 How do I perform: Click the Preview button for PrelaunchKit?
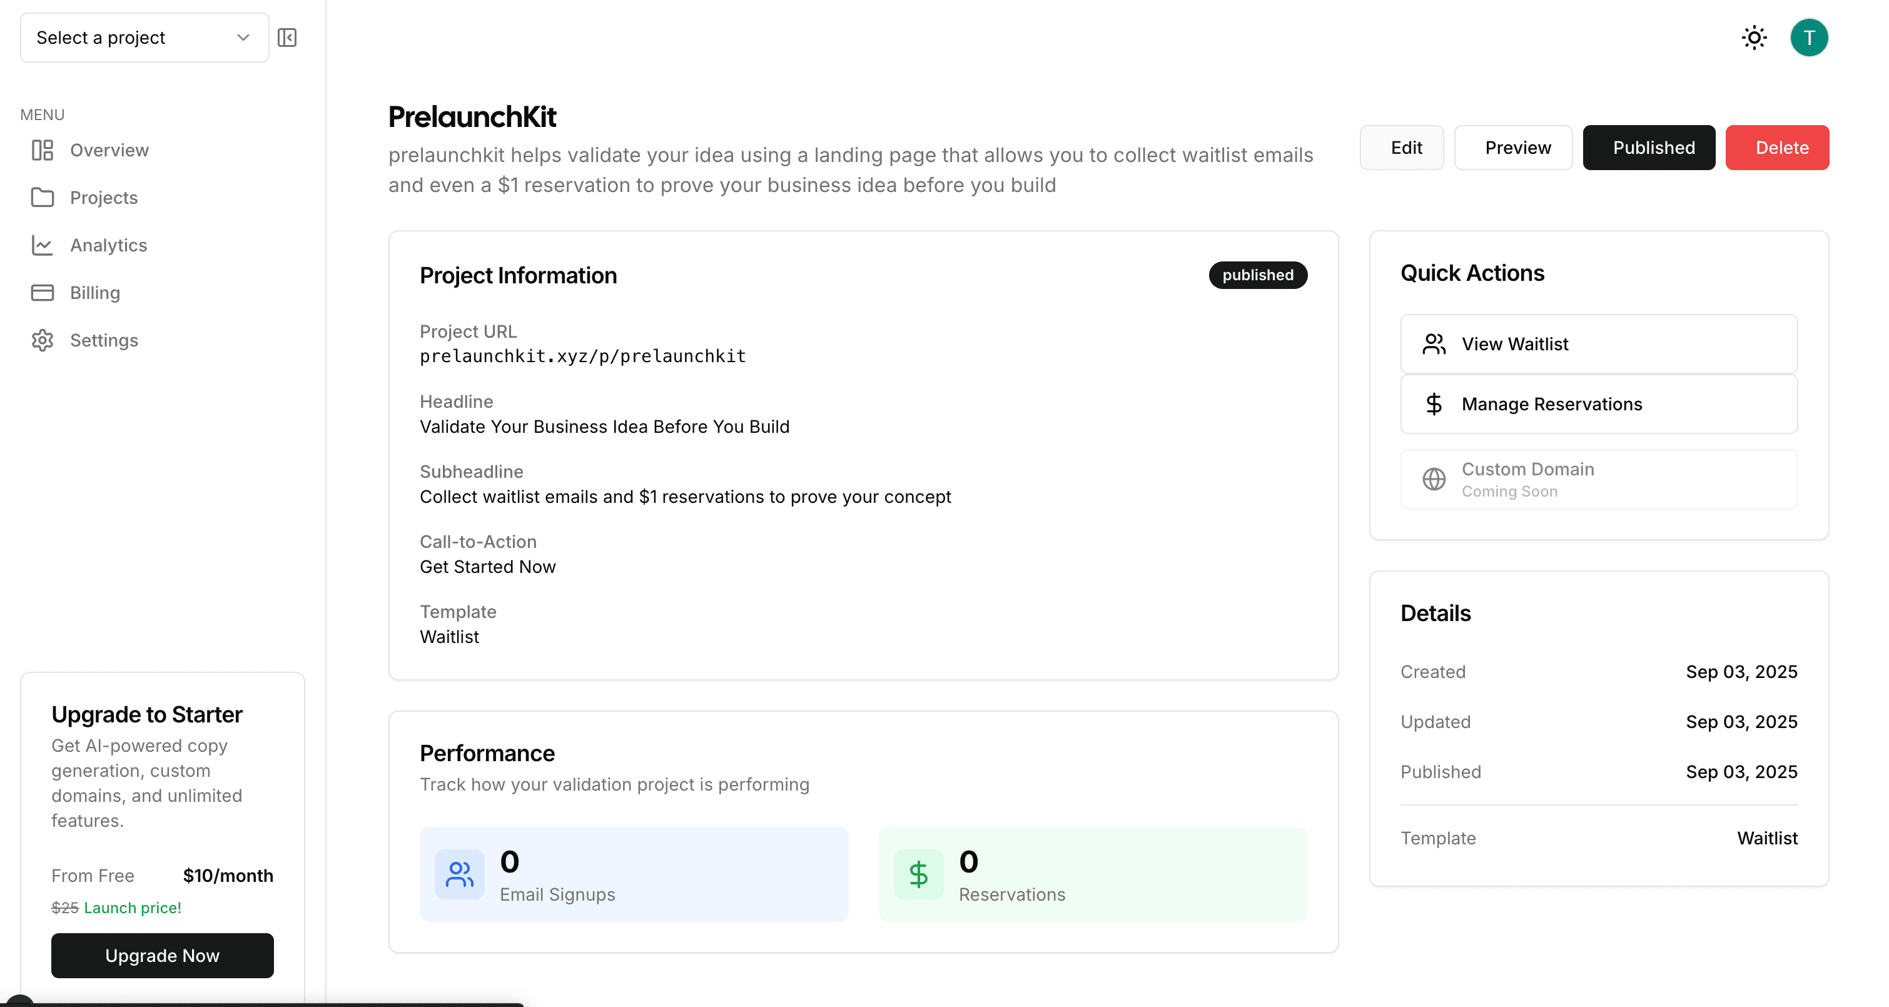1514,148
